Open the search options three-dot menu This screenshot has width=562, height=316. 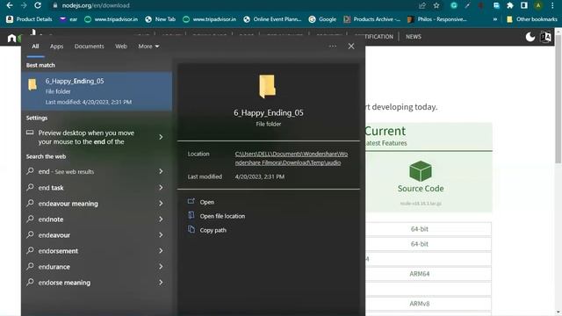pos(332,47)
